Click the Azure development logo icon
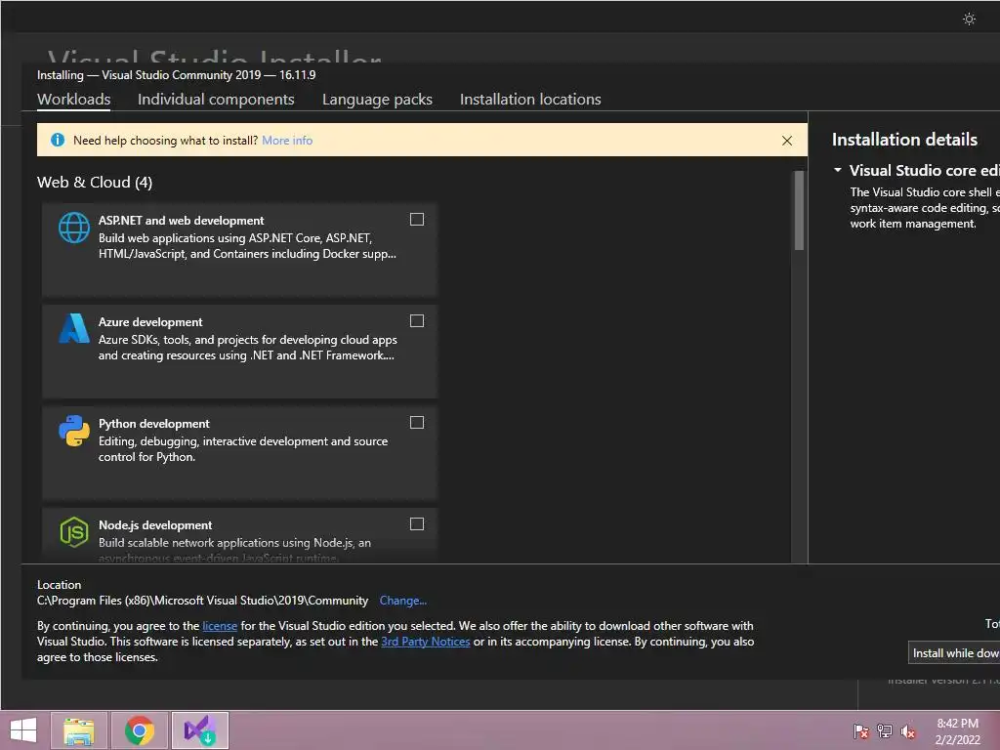 tap(74, 328)
